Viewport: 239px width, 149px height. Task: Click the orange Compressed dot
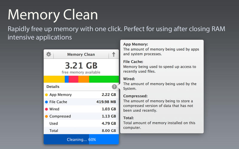pyautogui.click(x=46, y=116)
